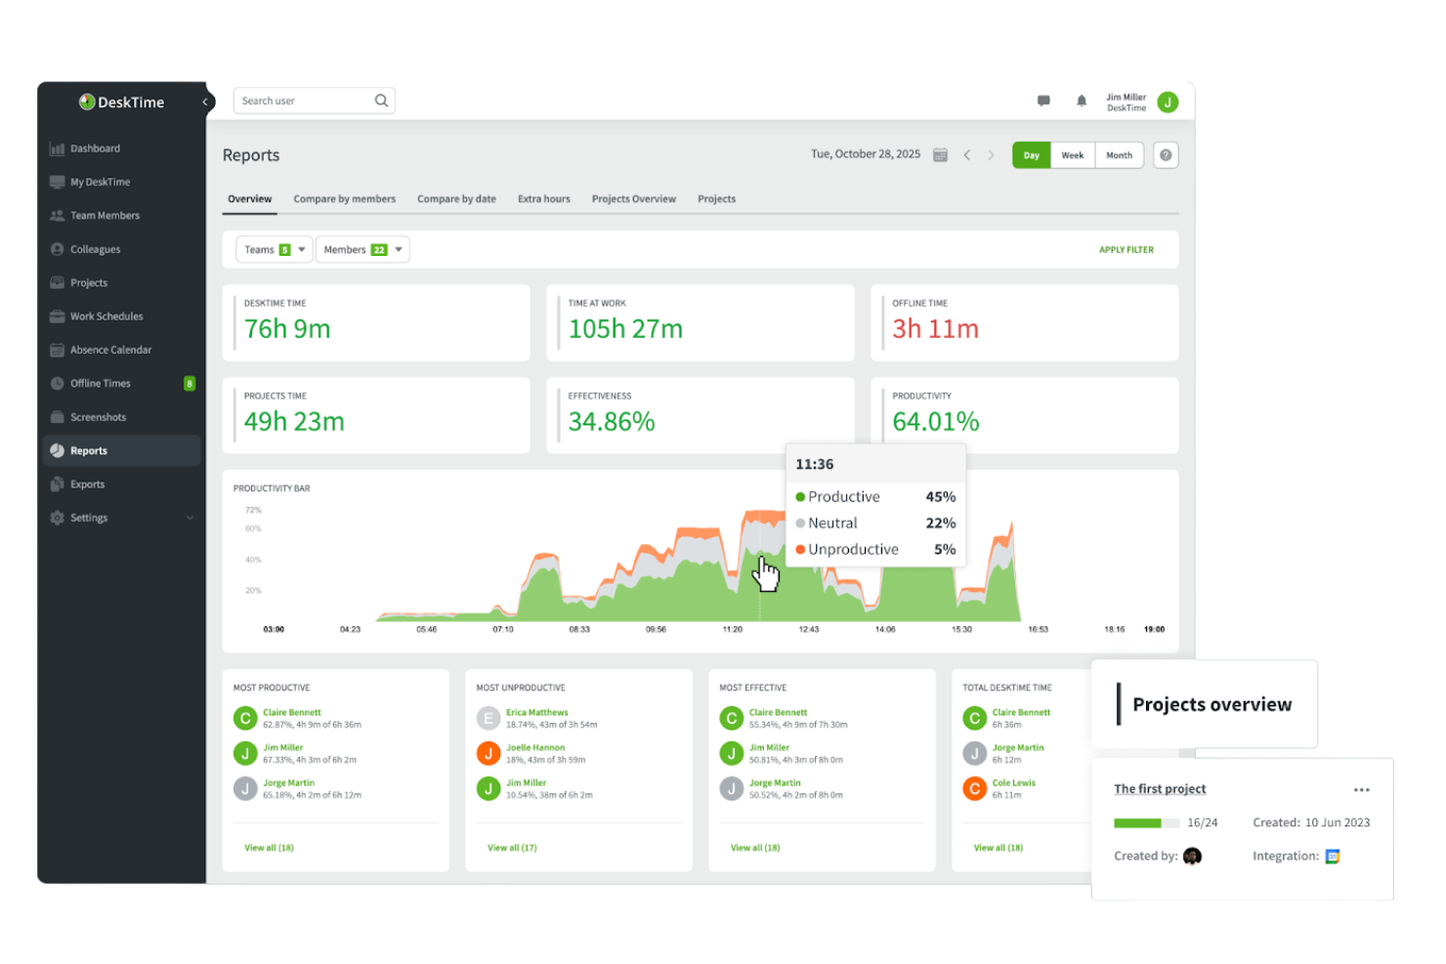Open the Extra hours tab
This screenshot has height=964, width=1446.
(x=543, y=198)
